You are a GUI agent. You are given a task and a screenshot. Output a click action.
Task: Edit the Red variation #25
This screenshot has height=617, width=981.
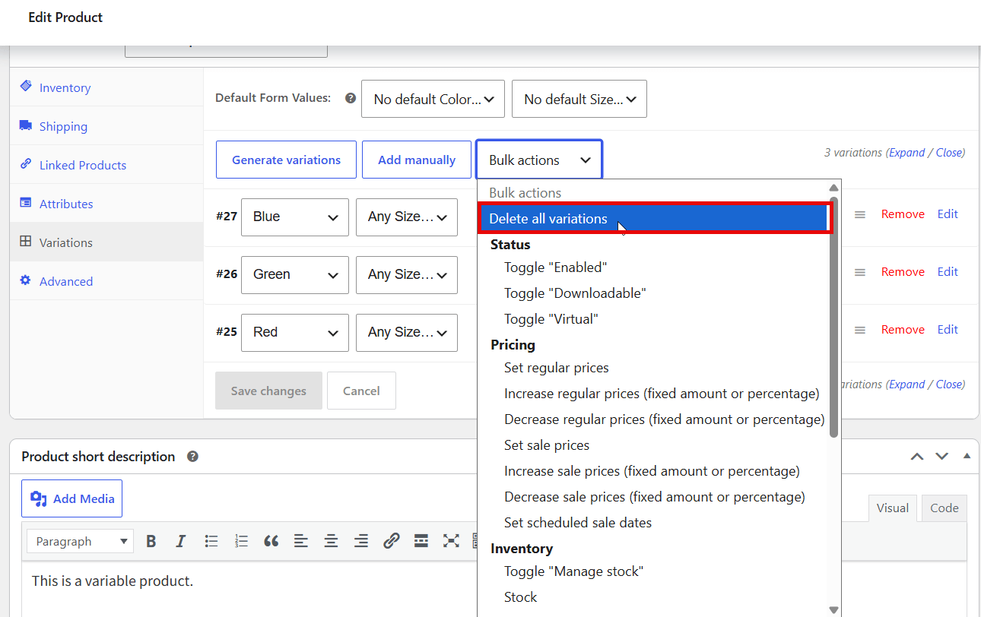948,330
